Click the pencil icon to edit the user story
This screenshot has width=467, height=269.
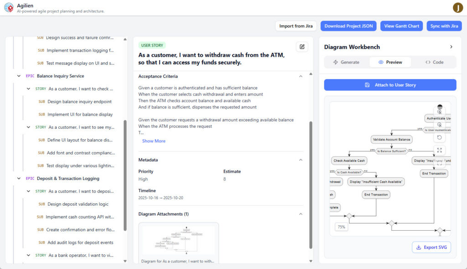(301, 47)
